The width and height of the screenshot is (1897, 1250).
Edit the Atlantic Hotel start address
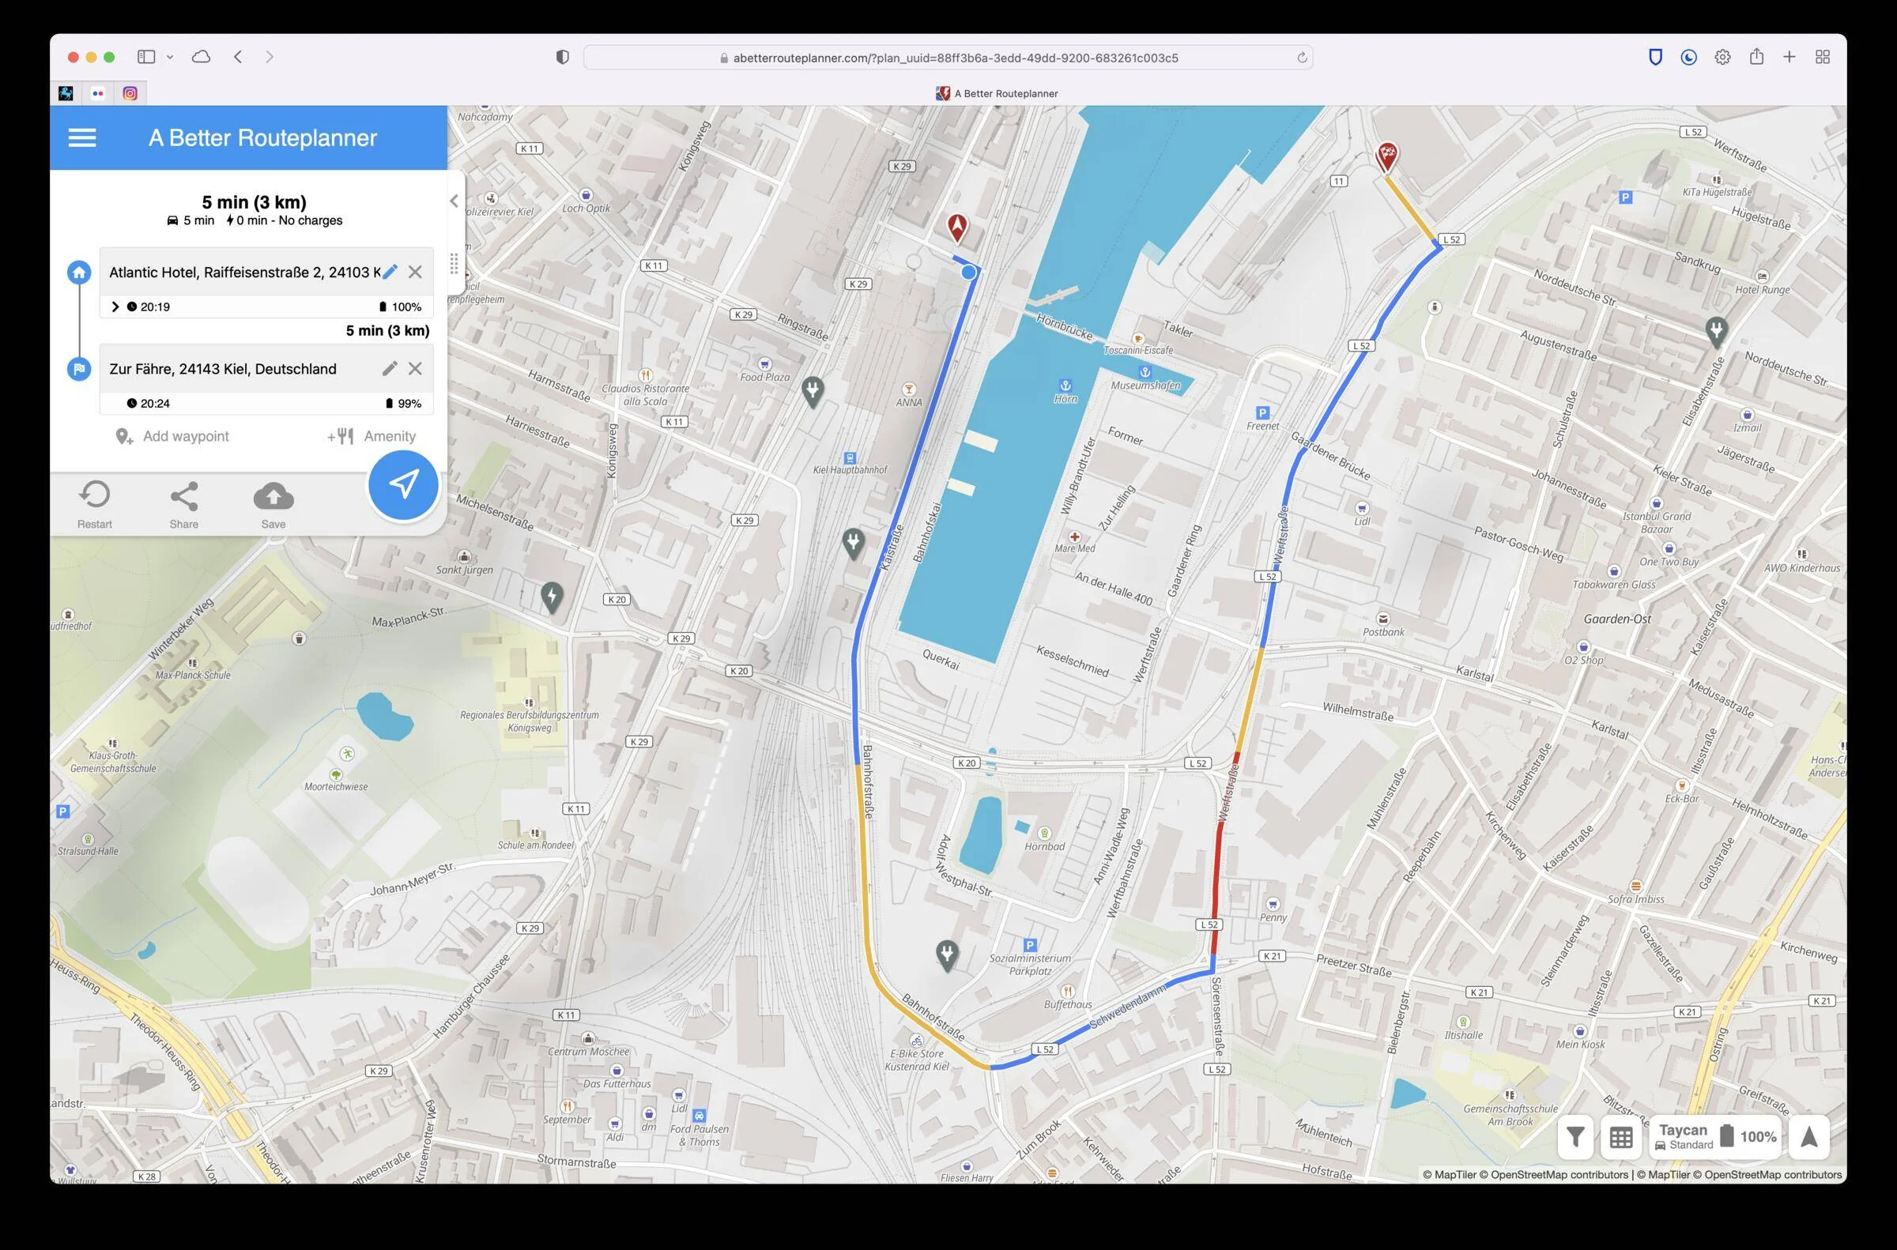coord(390,272)
